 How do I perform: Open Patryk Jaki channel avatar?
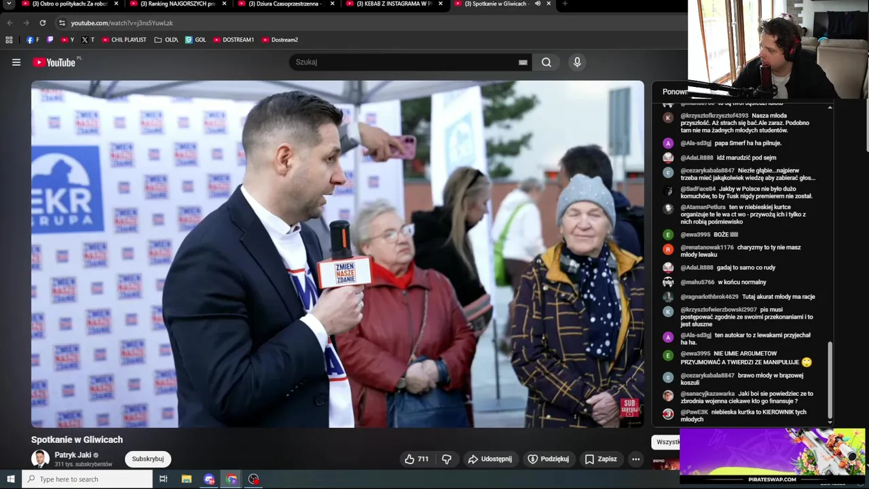[40, 459]
